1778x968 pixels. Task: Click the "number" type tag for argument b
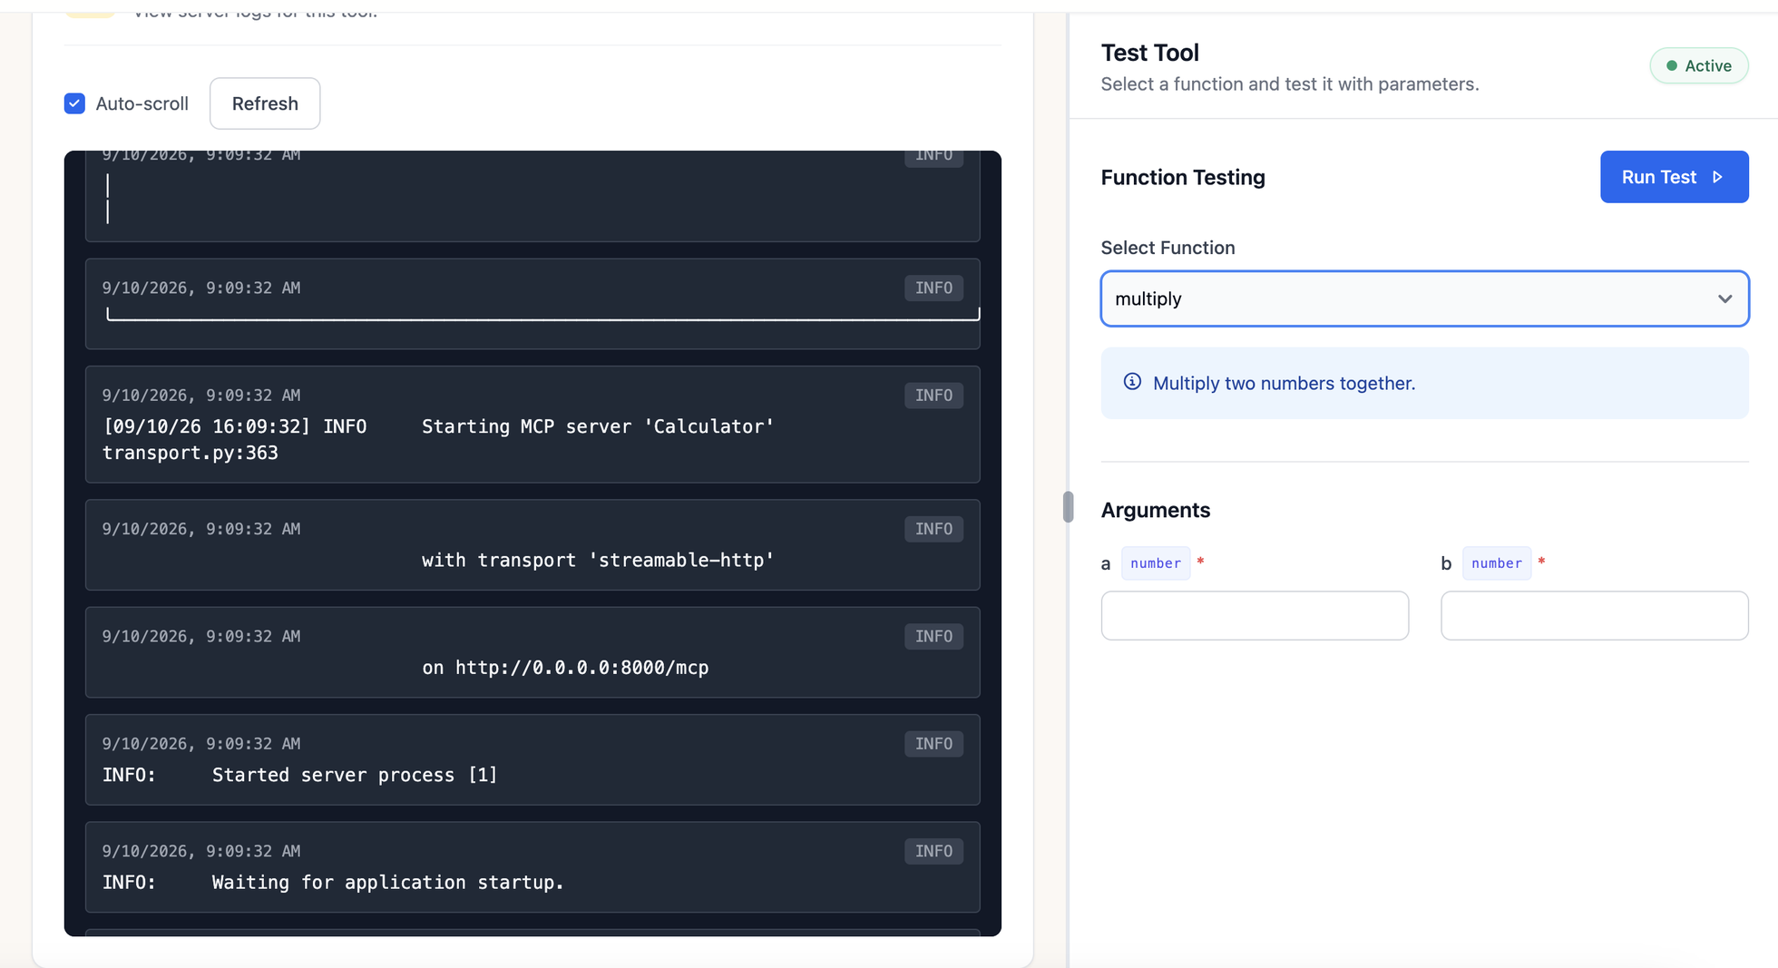pos(1497,563)
